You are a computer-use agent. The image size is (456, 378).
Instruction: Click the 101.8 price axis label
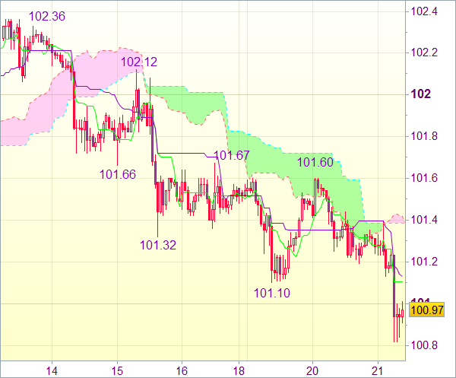(424, 136)
